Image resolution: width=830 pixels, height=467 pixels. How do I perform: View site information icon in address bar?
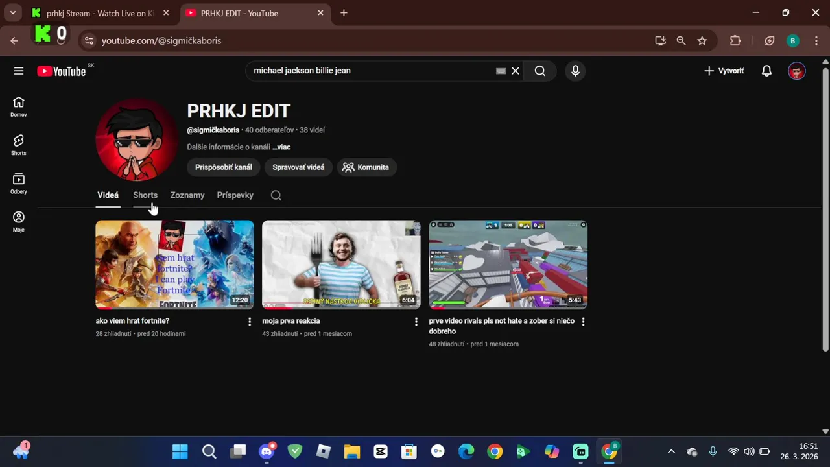(x=89, y=41)
